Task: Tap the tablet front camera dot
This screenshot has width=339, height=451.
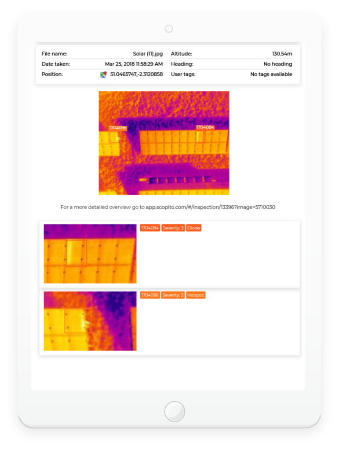Action: coord(169,29)
